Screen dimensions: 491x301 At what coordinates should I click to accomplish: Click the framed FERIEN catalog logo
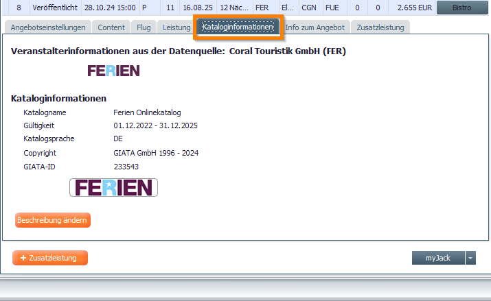(114, 188)
